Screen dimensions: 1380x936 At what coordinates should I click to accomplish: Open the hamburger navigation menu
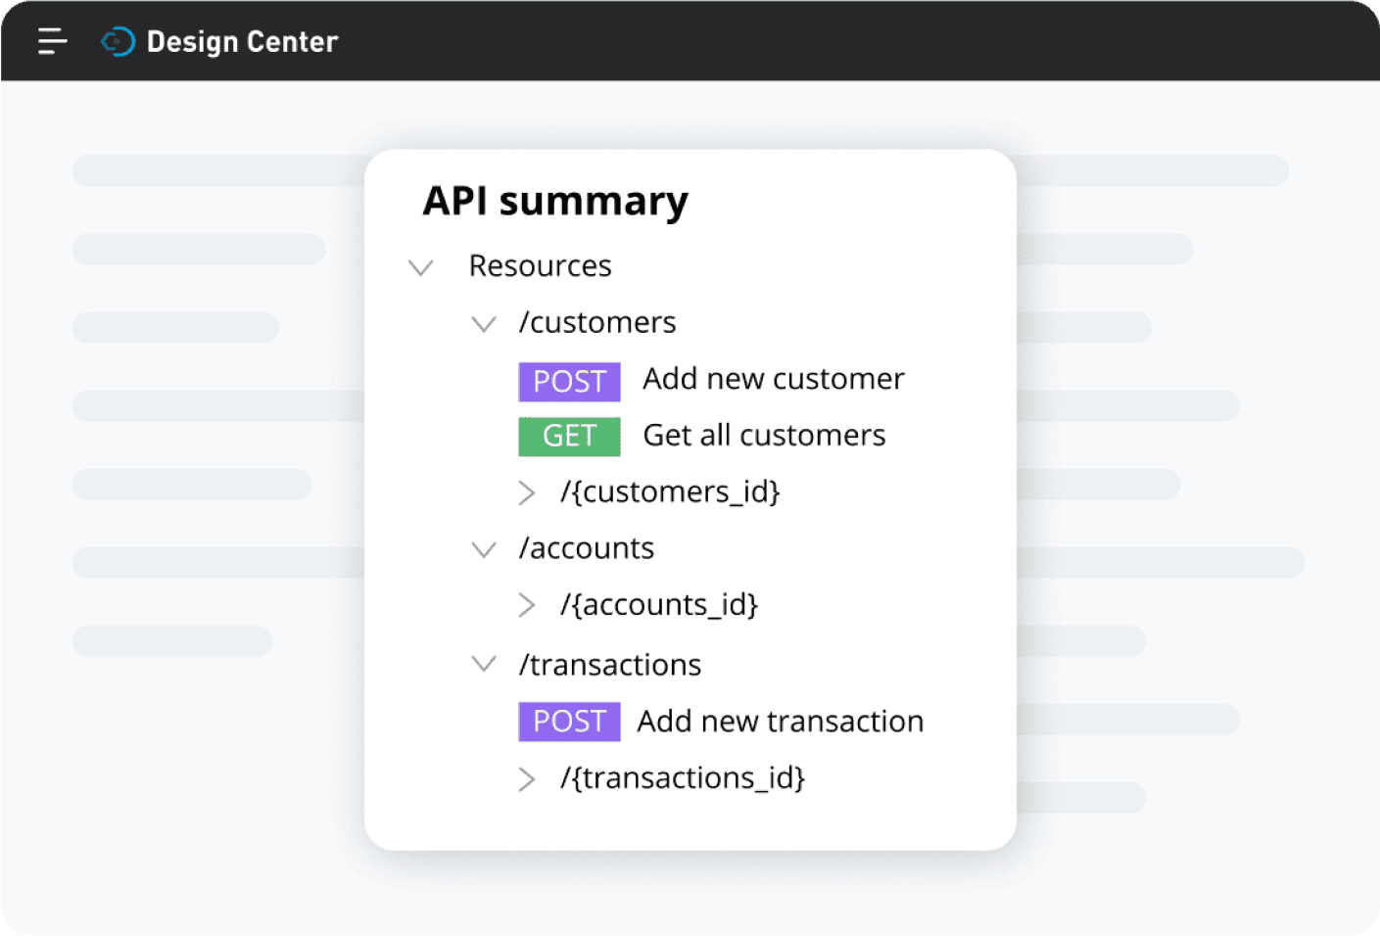pyautogui.click(x=52, y=40)
